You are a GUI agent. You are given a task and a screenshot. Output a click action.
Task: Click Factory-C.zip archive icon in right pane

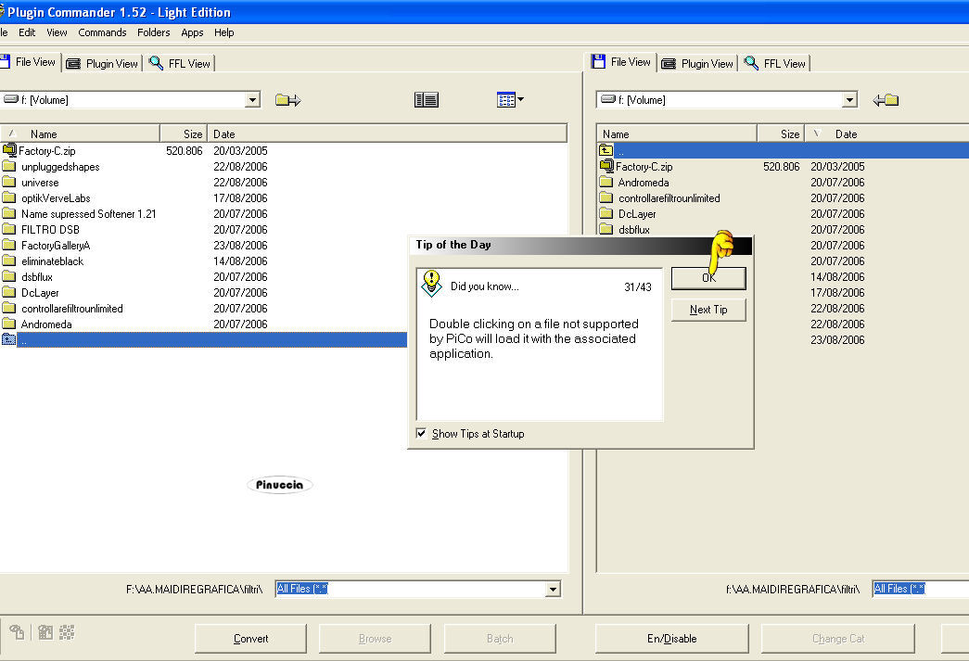point(606,166)
